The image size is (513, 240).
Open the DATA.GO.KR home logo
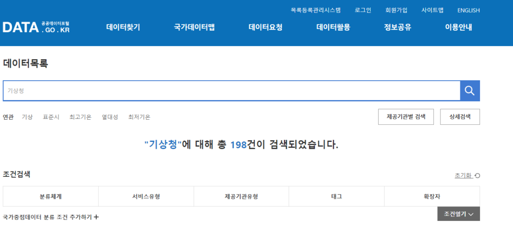pos(36,28)
